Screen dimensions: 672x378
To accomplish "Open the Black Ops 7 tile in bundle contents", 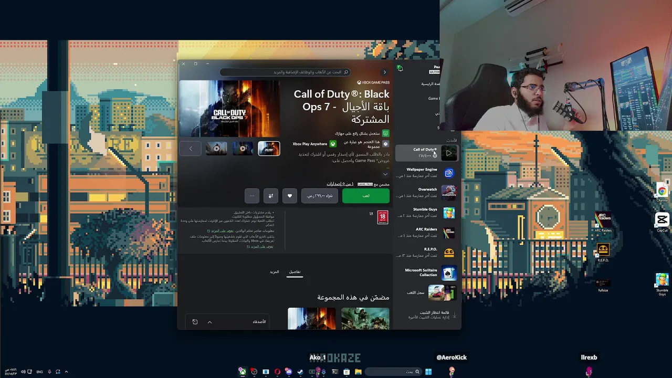I will click(x=311, y=319).
